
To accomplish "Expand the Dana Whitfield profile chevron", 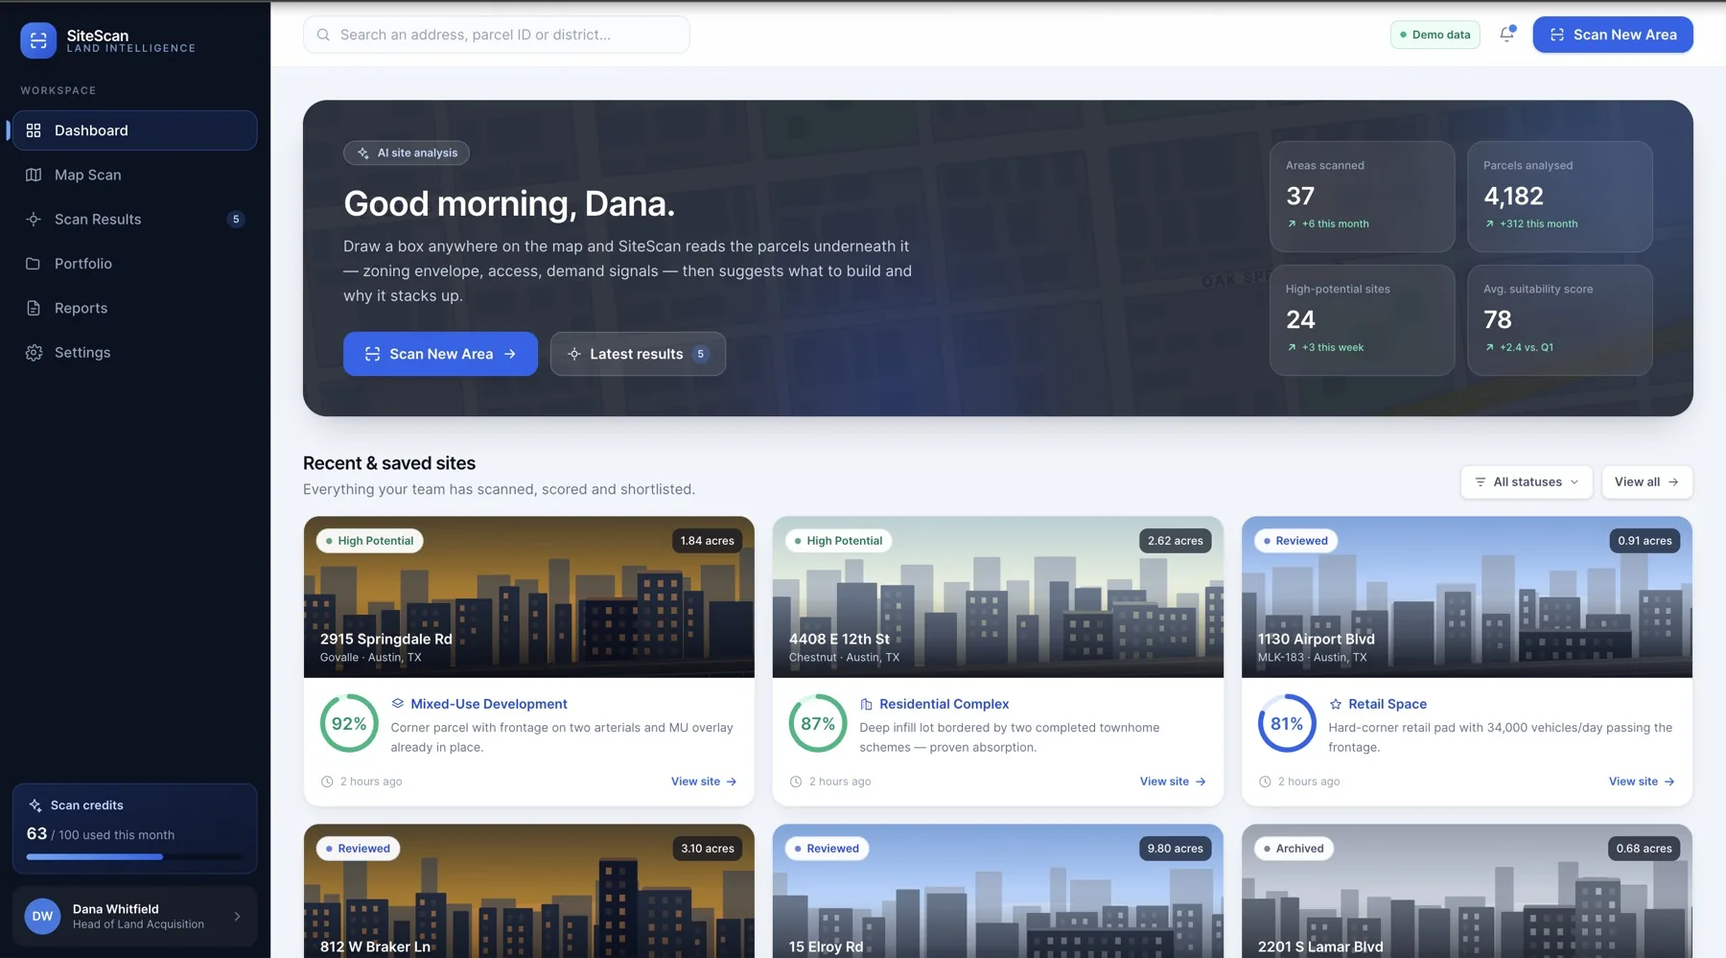I will [237, 917].
